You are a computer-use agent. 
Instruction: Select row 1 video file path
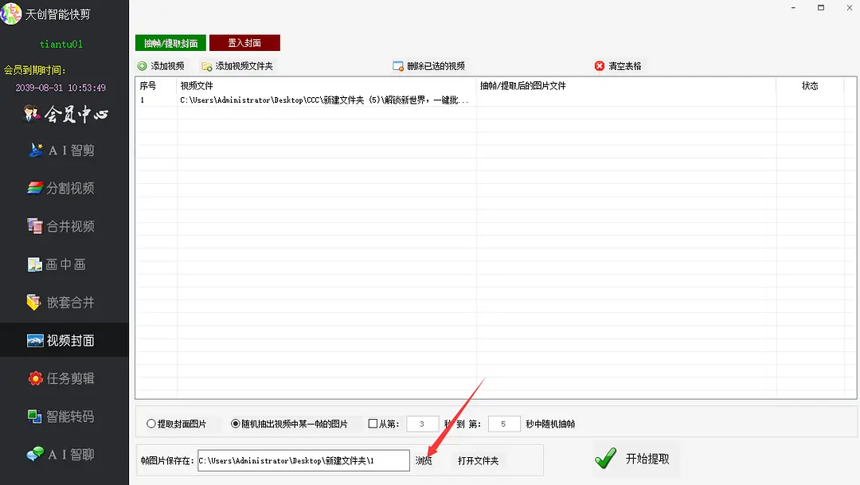(x=325, y=100)
